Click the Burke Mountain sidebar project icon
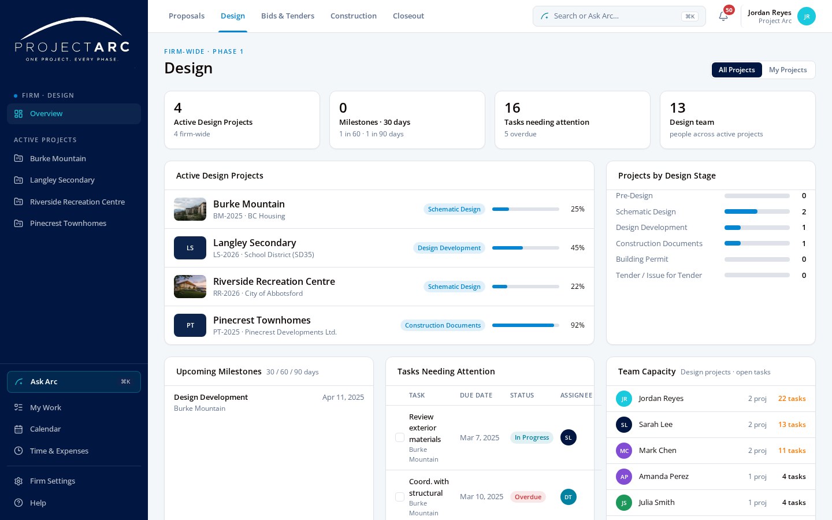 (x=18, y=158)
